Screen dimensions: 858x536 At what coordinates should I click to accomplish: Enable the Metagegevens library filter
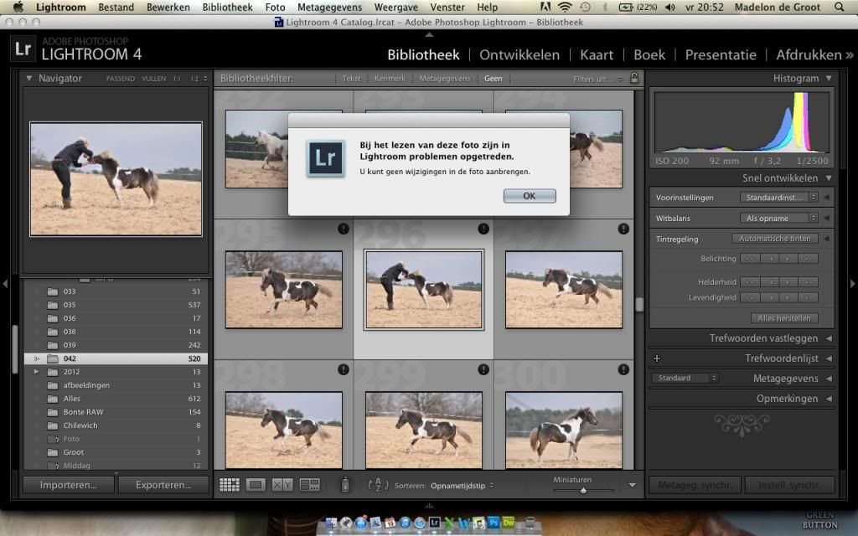point(445,78)
